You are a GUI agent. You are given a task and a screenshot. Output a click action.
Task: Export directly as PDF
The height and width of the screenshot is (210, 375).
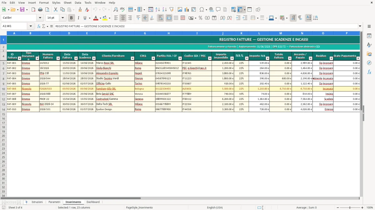pos(33,10)
